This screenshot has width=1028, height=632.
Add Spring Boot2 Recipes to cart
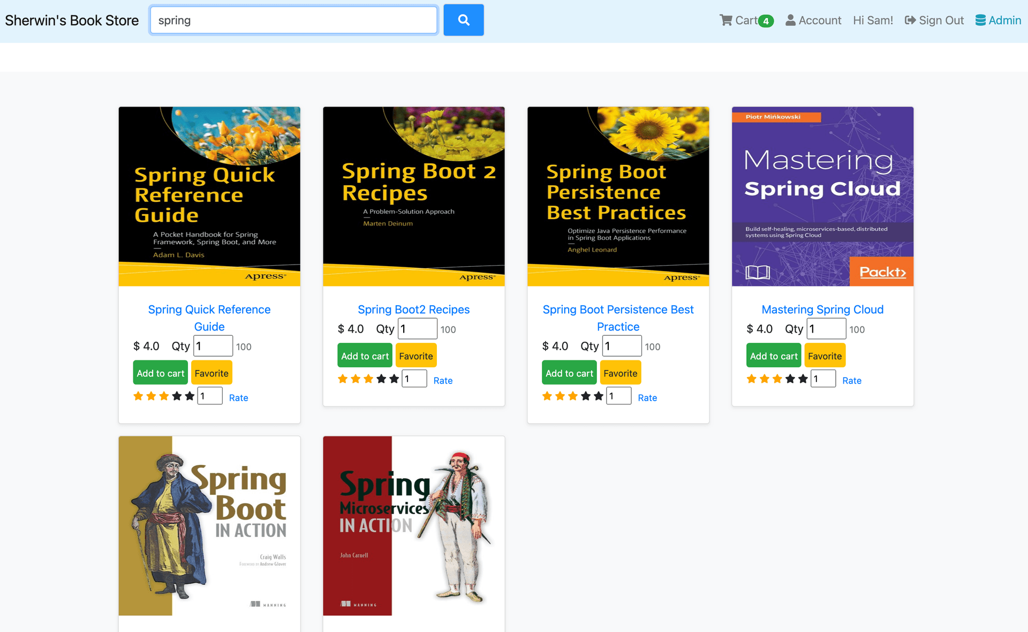(365, 356)
